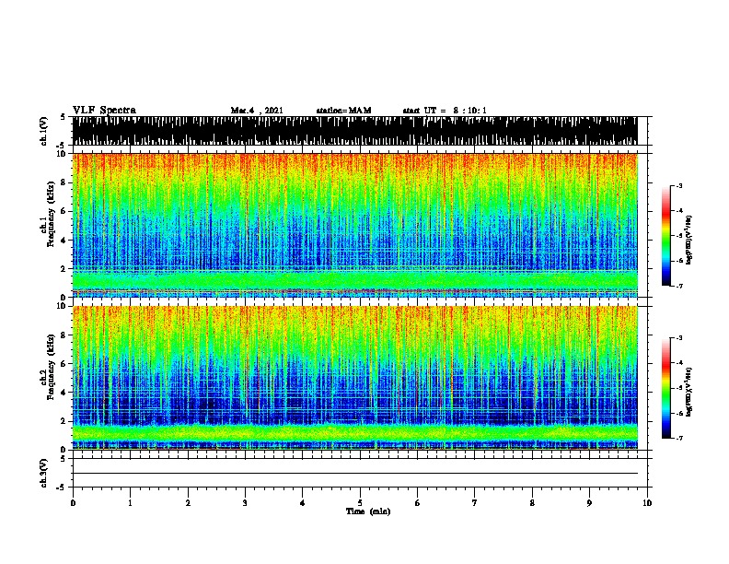Click the flat ch.3 voltage trace line
Image resolution: width=729 pixels, height=564 pixels.
(354, 474)
